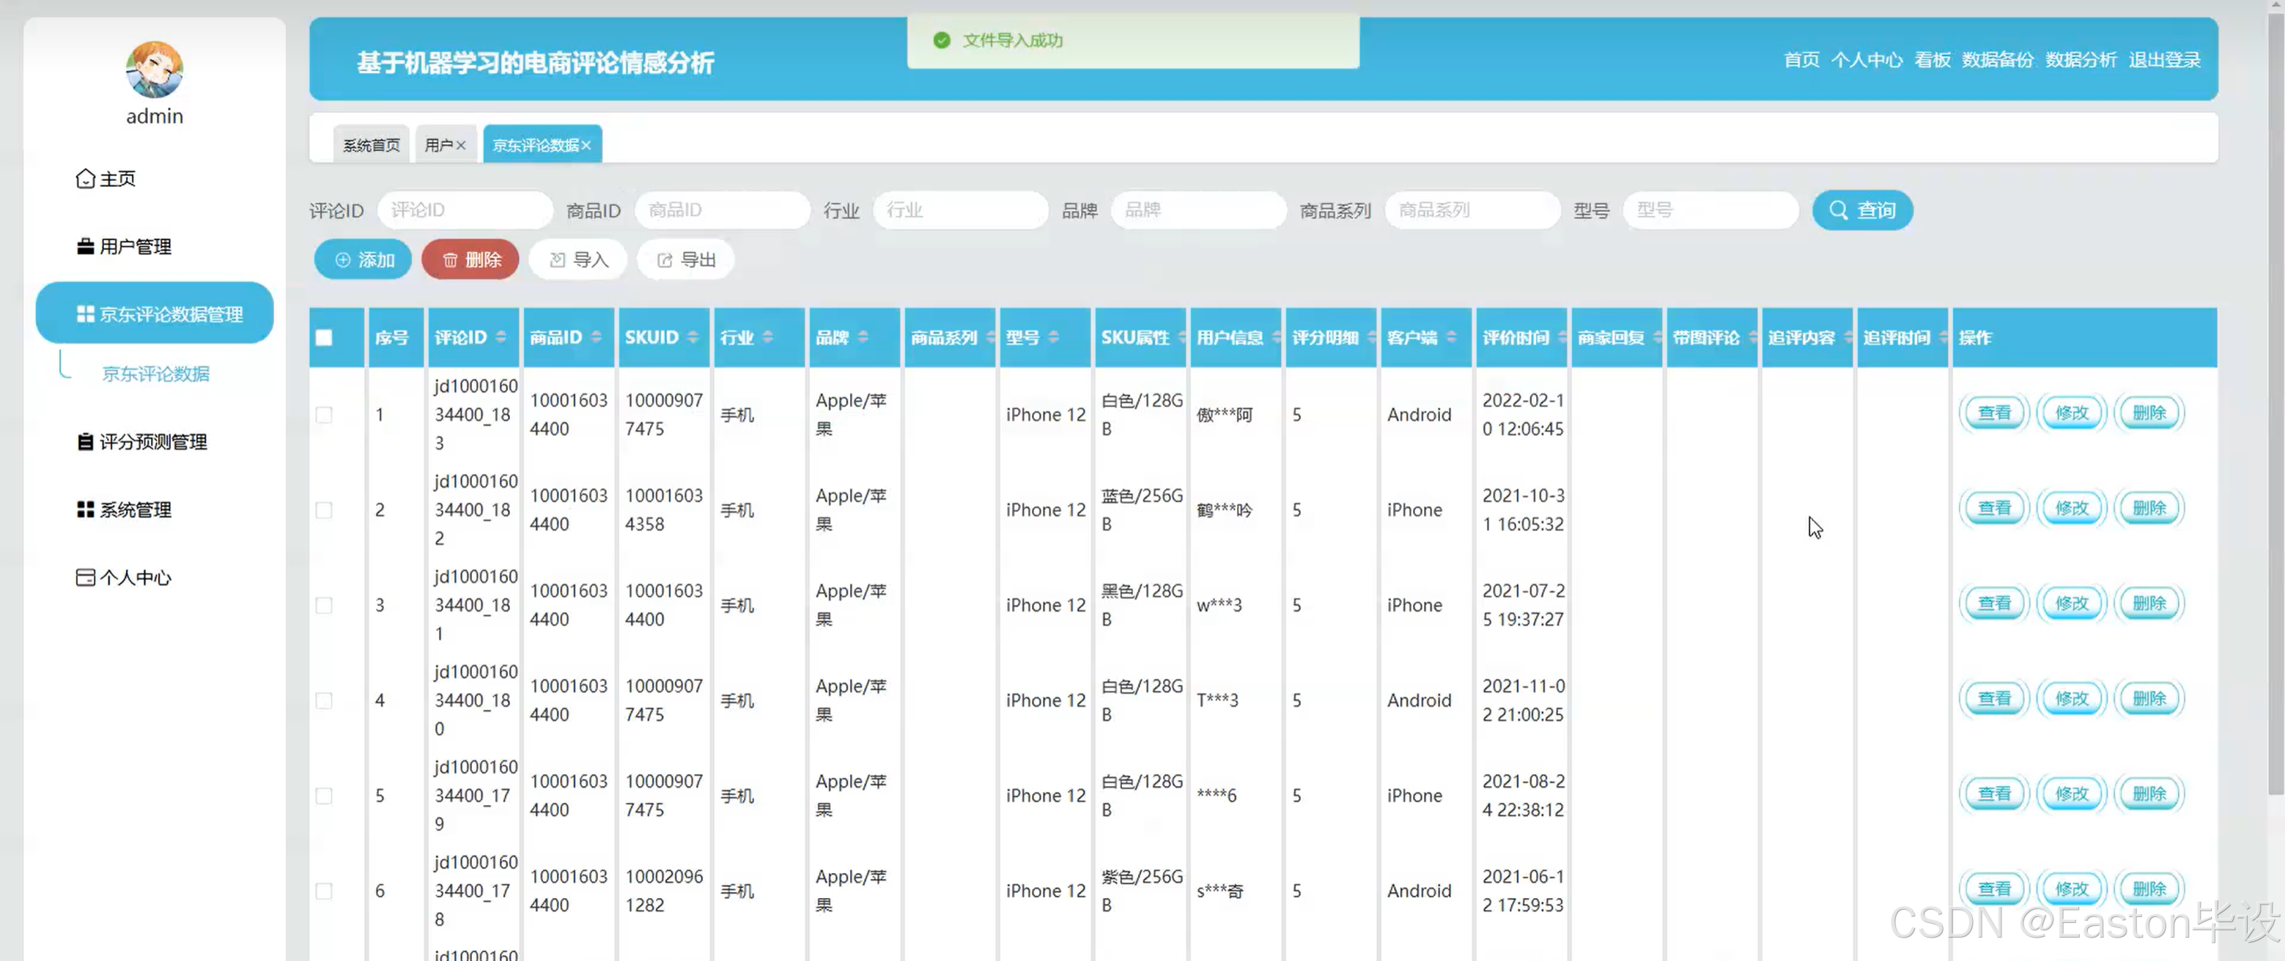This screenshot has height=961, width=2285.
Task: Click 修改 for row 1
Action: [2072, 413]
